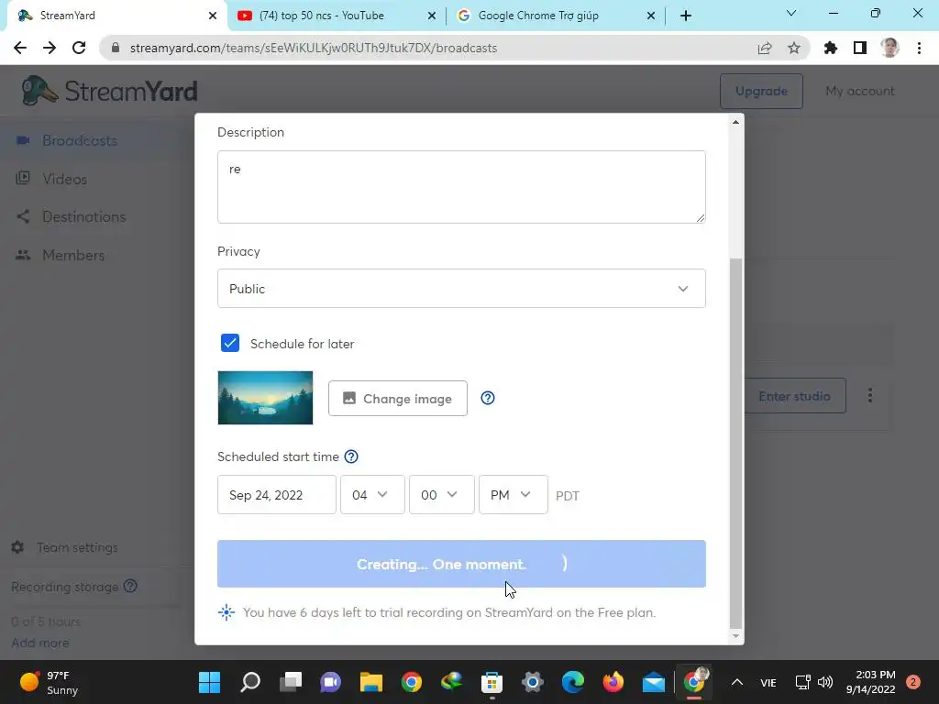Expand the hour dropdown showing 04
939x704 pixels.
click(x=372, y=494)
